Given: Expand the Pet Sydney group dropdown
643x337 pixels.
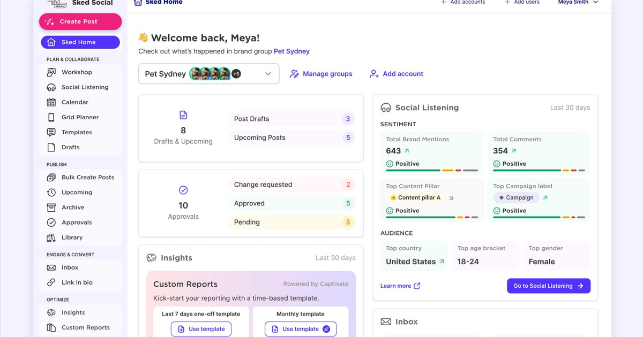Looking at the screenshot, I should pos(209,74).
